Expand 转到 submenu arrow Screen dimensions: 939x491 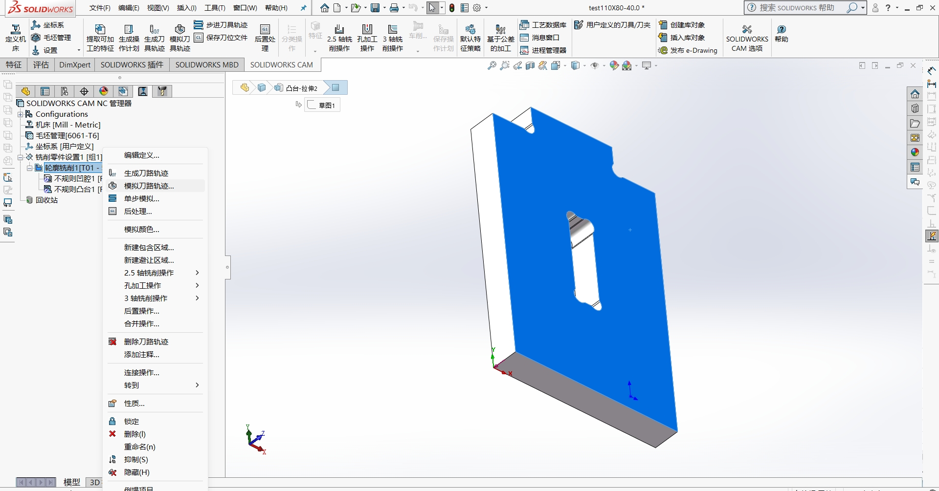point(197,385)
